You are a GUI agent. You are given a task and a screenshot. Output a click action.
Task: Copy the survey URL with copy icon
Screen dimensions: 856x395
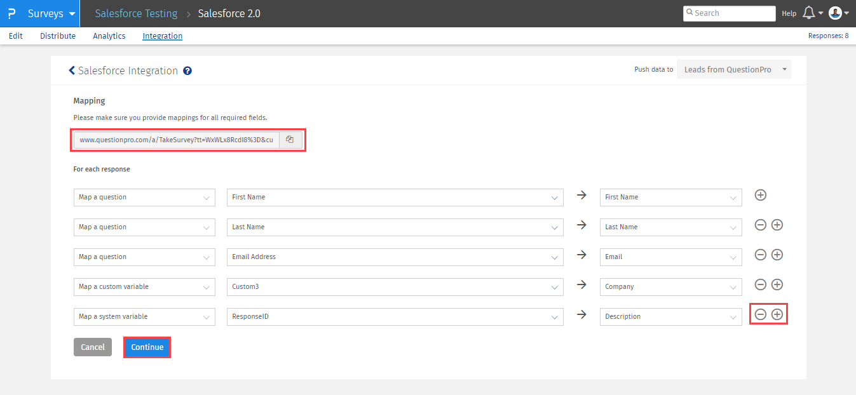290,140
